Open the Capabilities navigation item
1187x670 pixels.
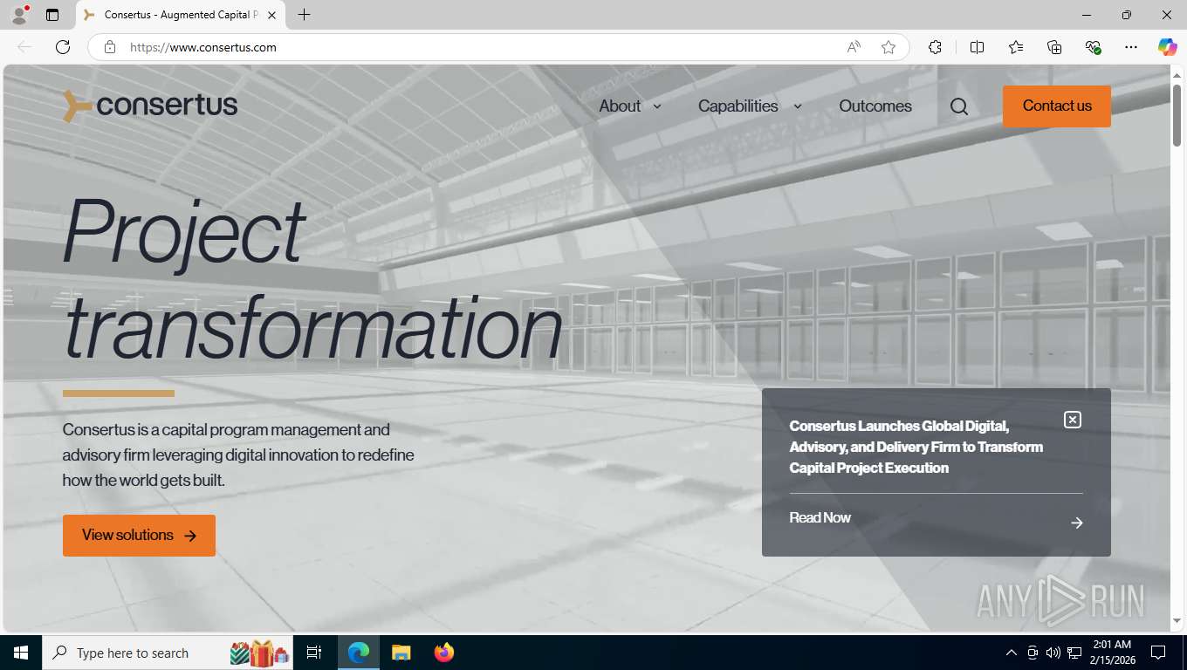[x=738, y=106]
